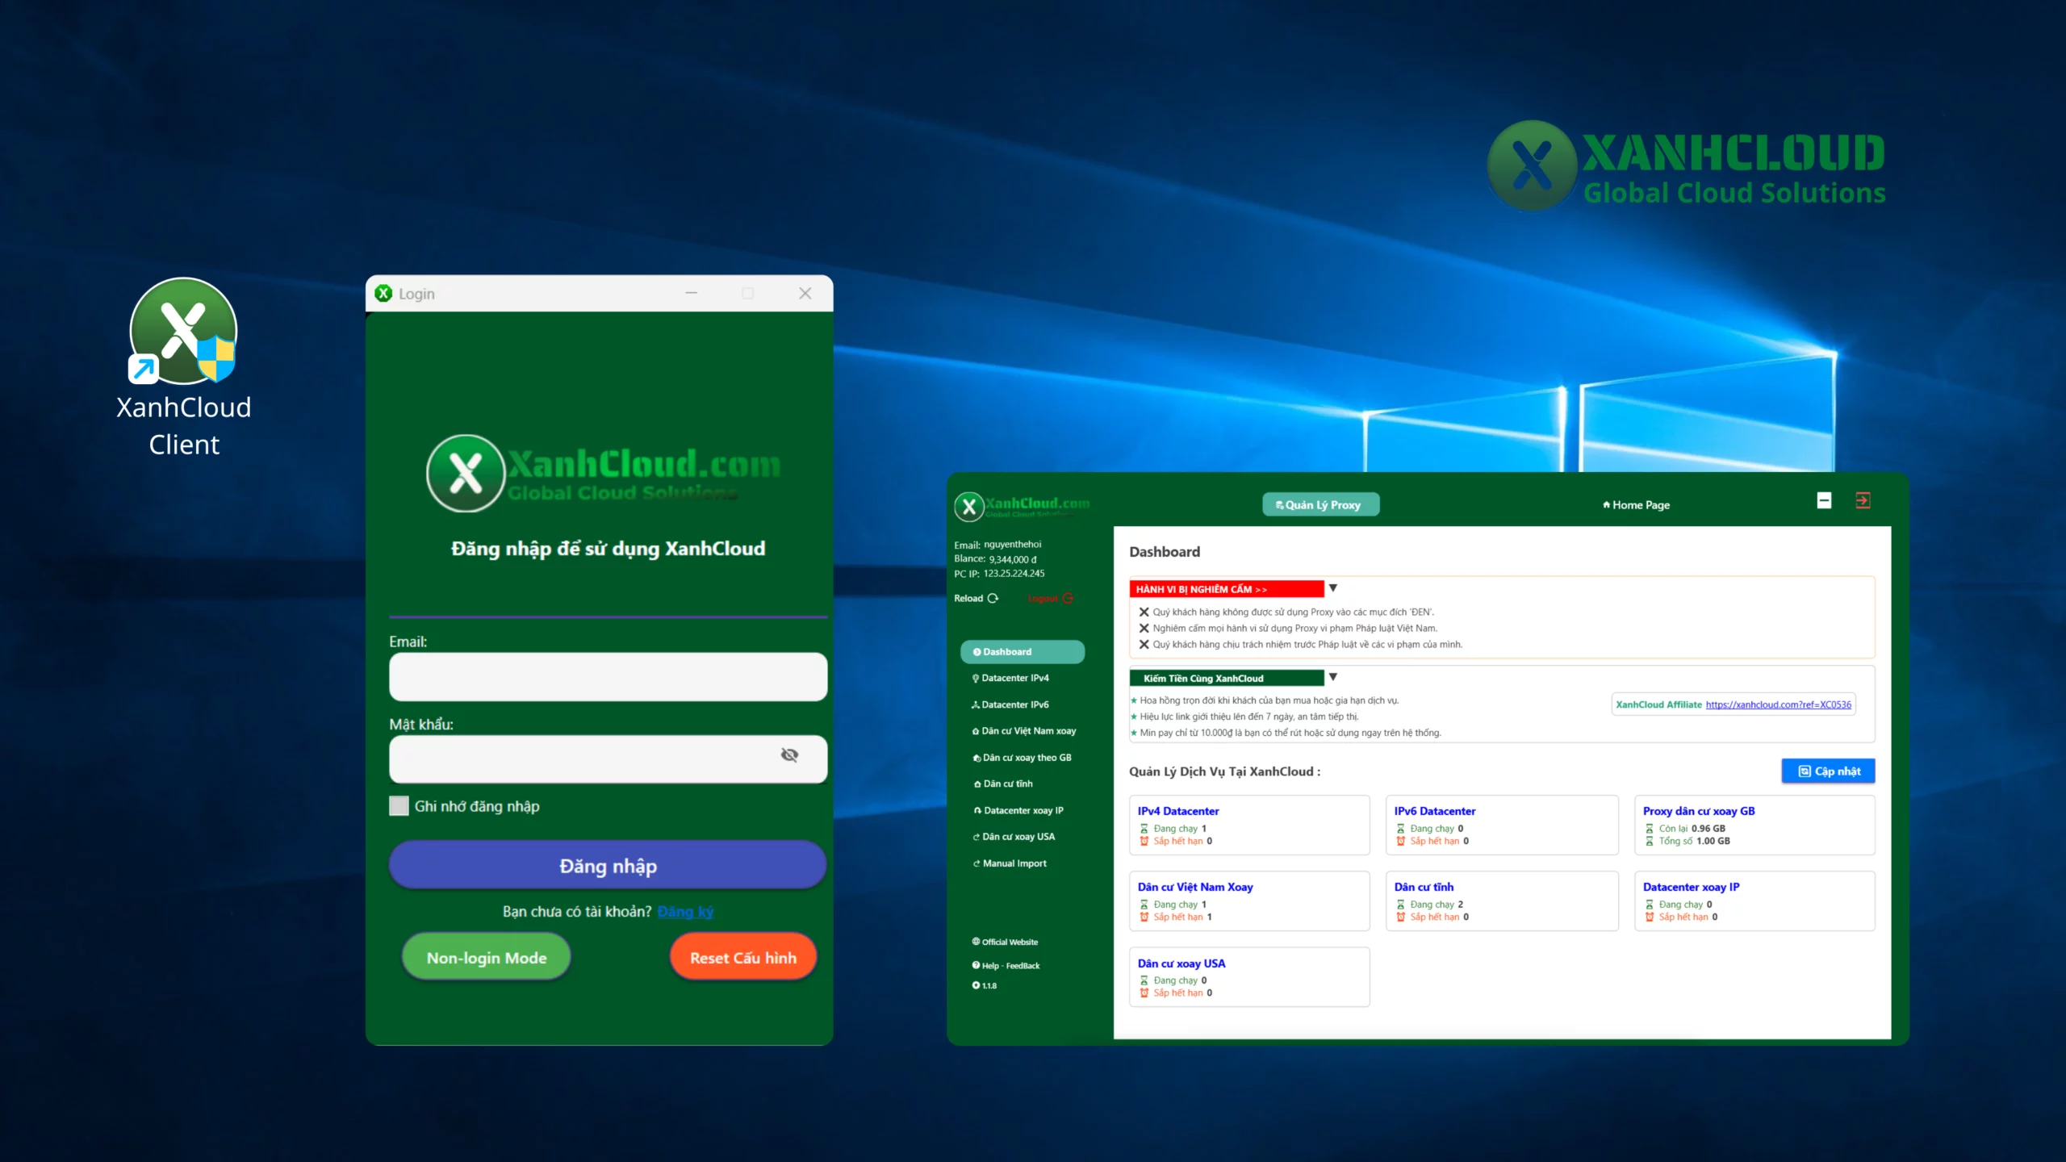This screenshot has height=1162, width=2066.
Task: Click the Đăng ký registration link
Action: [685, 911]
